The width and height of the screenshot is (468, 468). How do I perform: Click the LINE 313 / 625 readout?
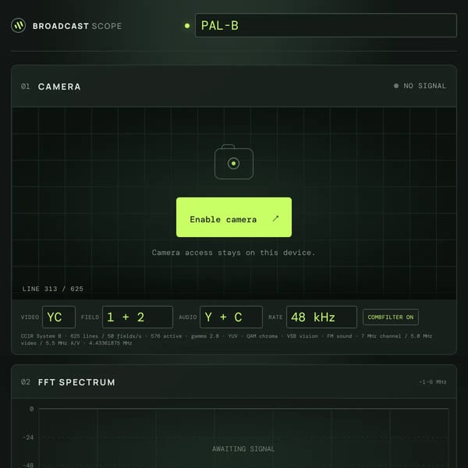pyautogui.click(x=52, y=289)
